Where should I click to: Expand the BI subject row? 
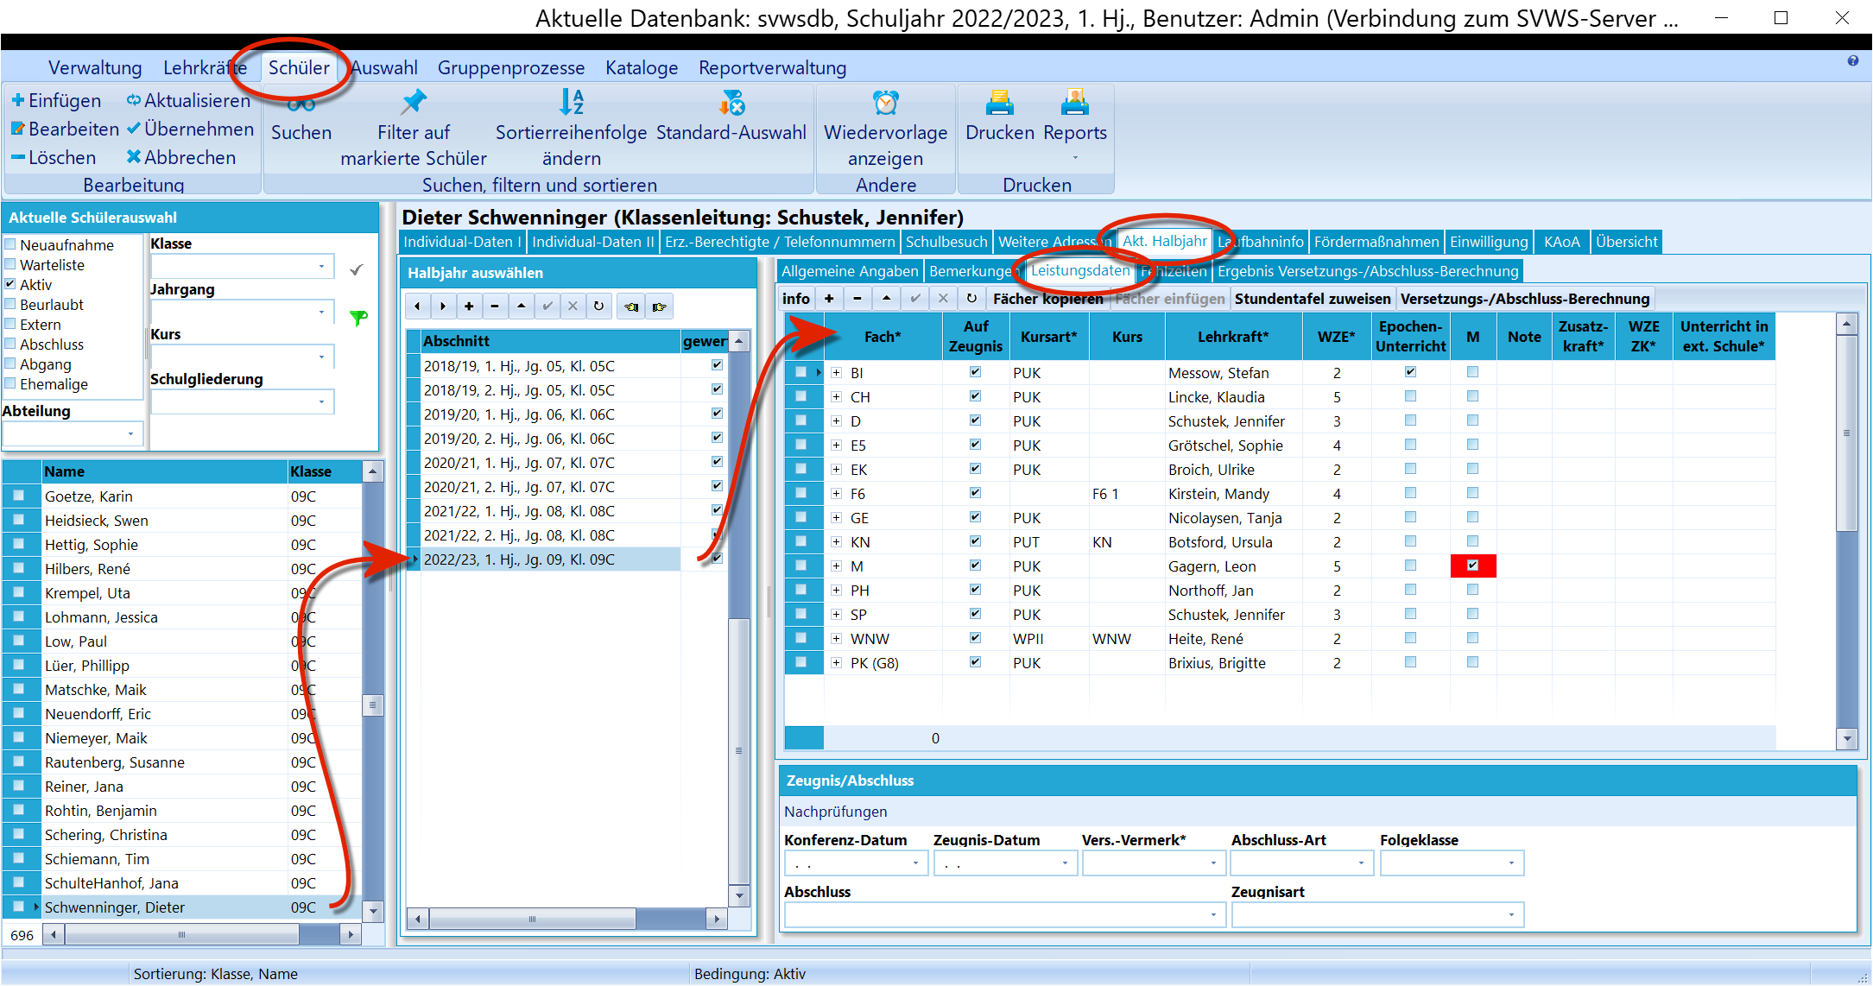pyautogui.click(x=836, y=373)
